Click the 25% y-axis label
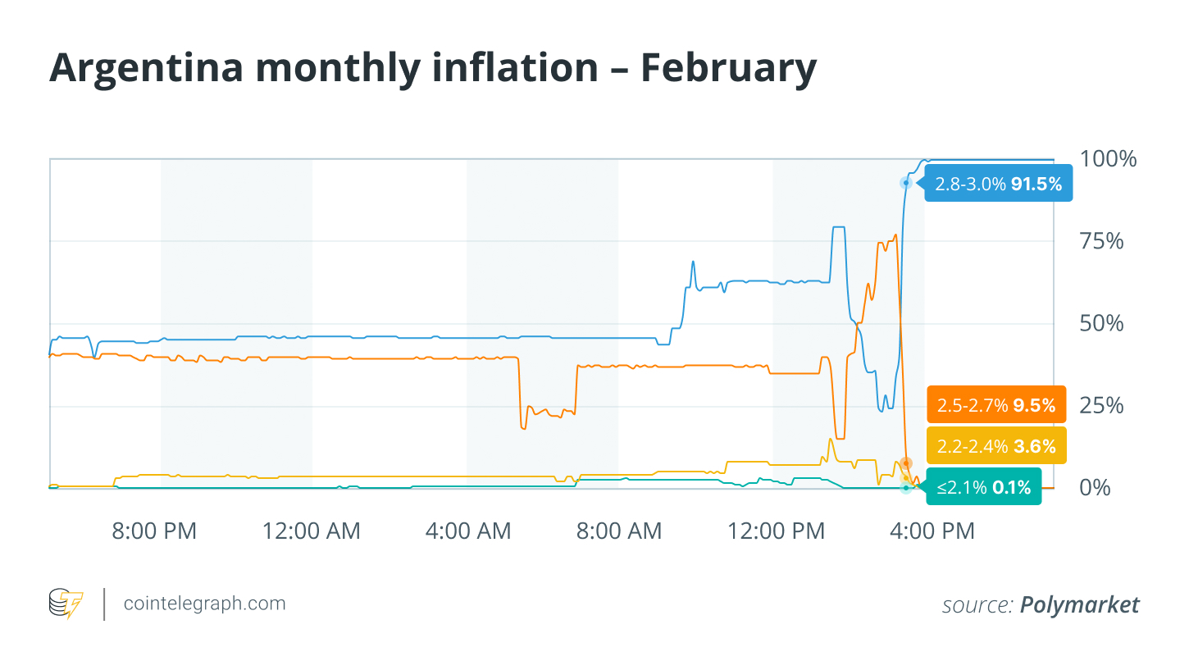 click(x=1101, y=406)
